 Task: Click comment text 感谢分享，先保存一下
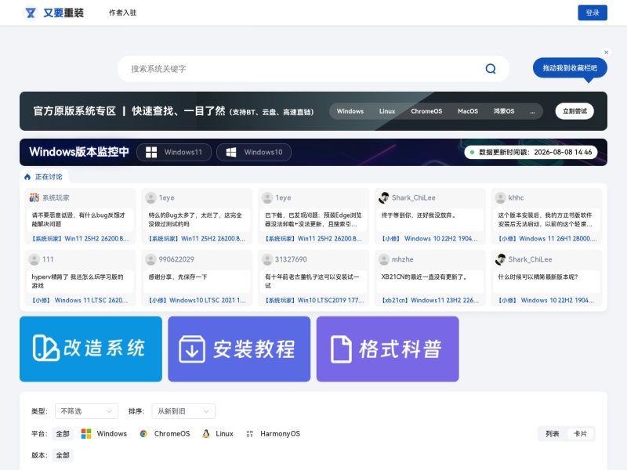click(178, 277)
